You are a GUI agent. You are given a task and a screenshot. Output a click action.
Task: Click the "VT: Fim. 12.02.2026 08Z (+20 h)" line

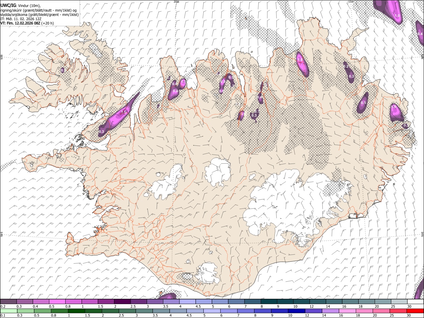[27, 23]
